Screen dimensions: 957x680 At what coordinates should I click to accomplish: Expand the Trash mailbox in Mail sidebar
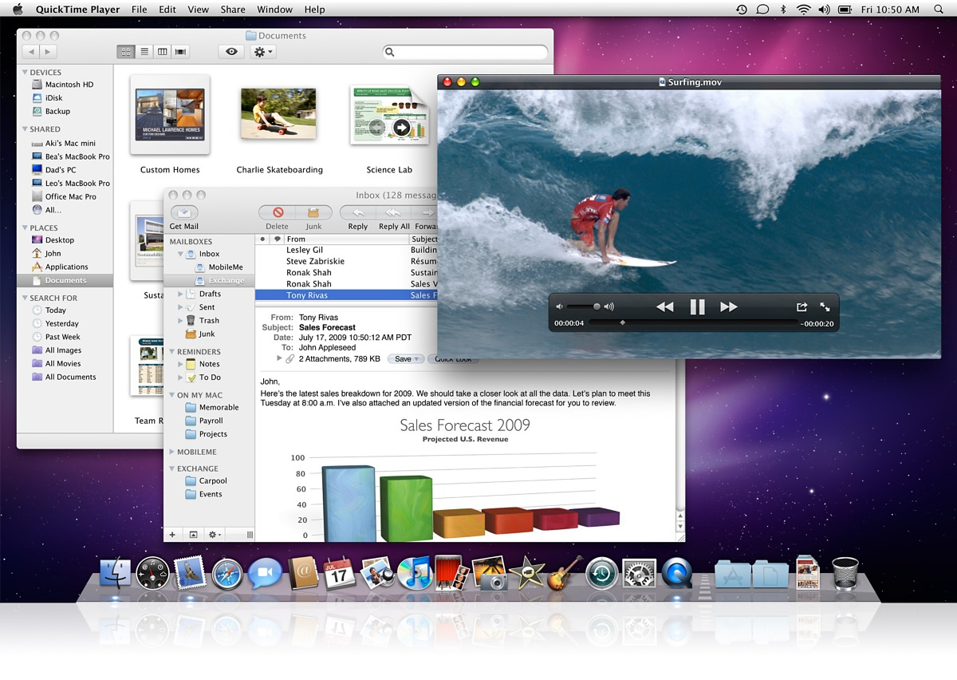180,321
